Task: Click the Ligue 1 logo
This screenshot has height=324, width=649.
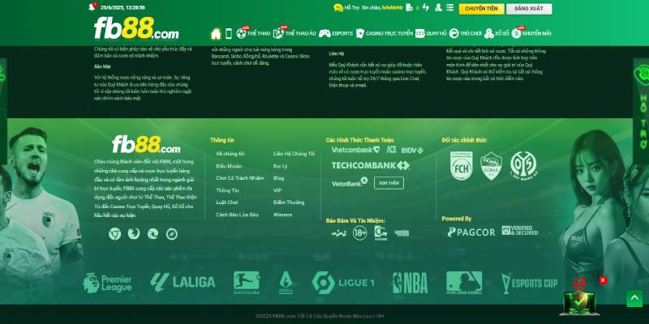Action: 343,283
